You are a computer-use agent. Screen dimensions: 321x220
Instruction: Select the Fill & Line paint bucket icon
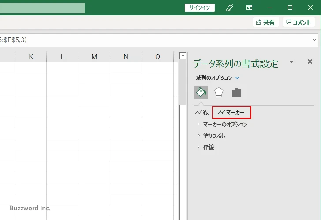(x=201, y=92)
